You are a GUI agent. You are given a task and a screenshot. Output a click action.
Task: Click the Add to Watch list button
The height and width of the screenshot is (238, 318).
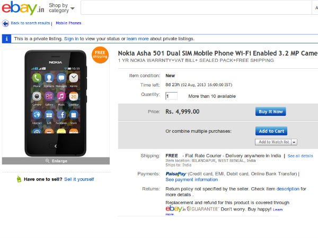(x=273, y=142)
